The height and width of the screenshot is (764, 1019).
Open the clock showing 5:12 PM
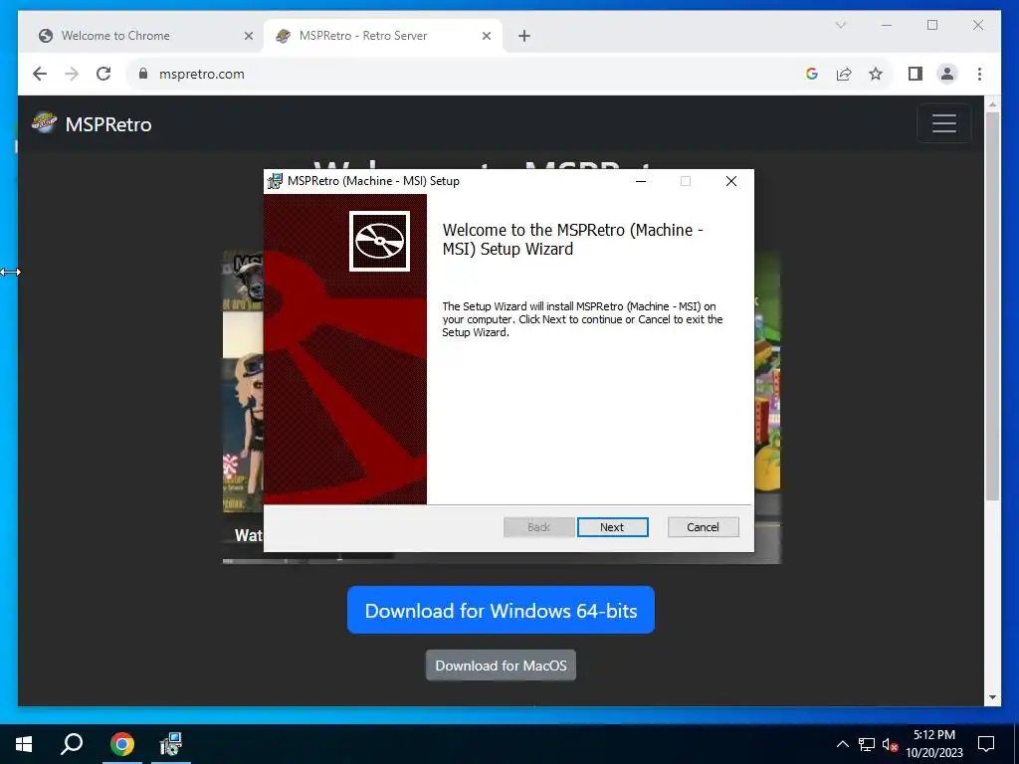click(933, 744)
